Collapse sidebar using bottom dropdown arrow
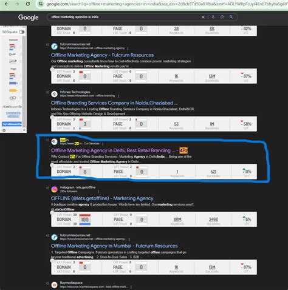This screenshot has height=290, width=288. pos(24,130)
